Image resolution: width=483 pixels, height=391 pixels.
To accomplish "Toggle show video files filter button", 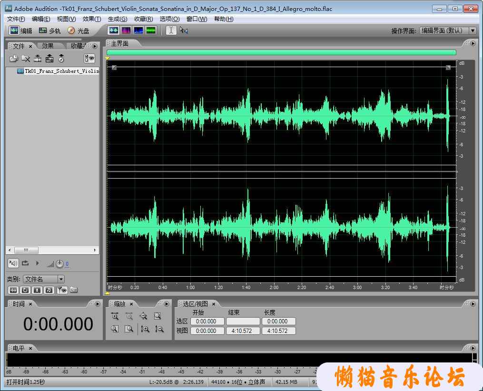I will click(x=37, y=290).
